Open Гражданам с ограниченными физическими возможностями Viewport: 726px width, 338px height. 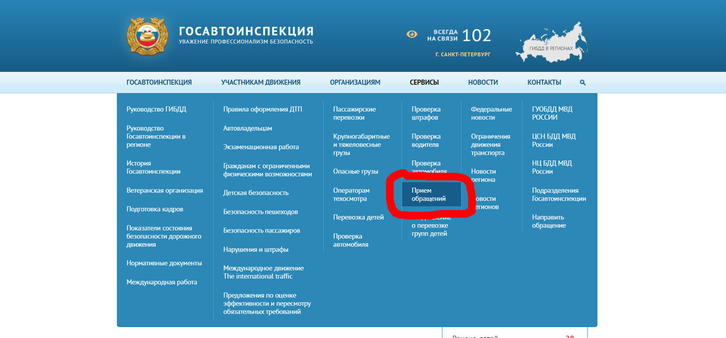(267, 170)
